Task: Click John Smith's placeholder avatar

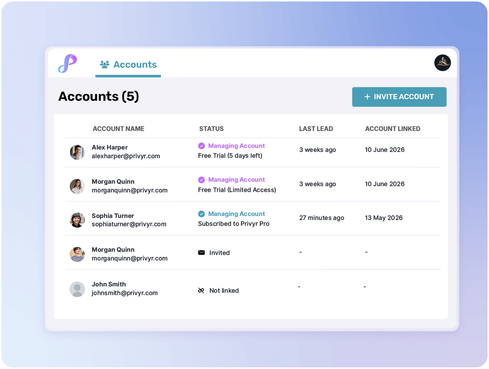Action: 77,289
